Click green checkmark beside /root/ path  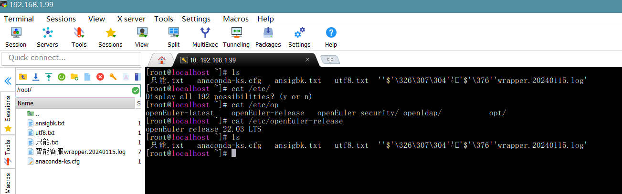point(136,90)
